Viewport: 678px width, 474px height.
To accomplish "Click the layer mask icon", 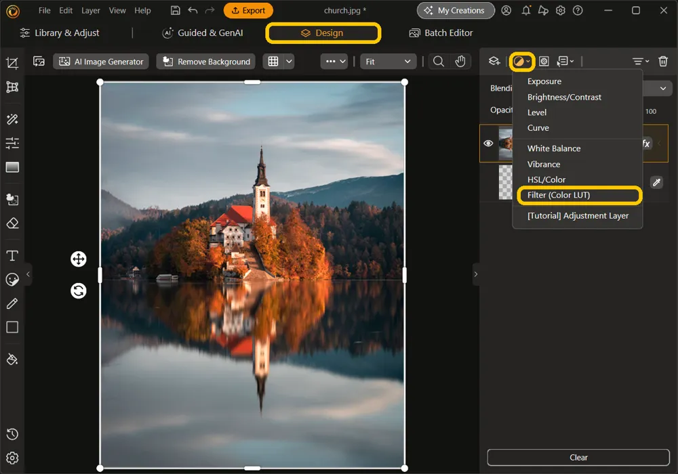I will (544, 62).
